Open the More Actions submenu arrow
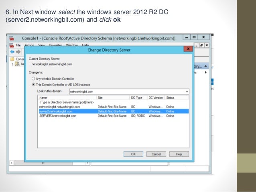Image resolution: width=256 pixels, height=192 pixels. click(206, 72)
